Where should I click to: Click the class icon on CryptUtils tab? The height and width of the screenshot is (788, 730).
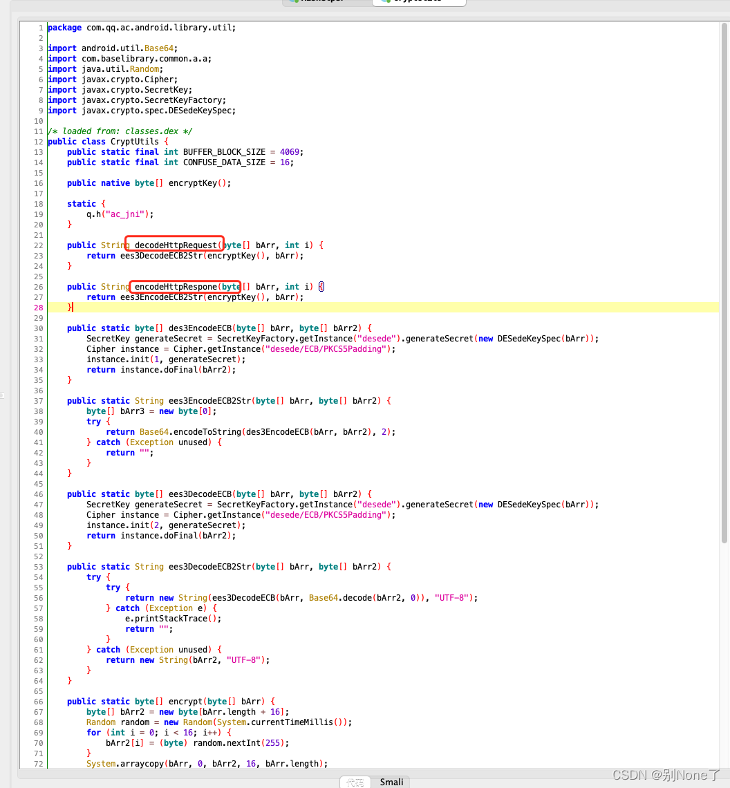pos(386,1)
